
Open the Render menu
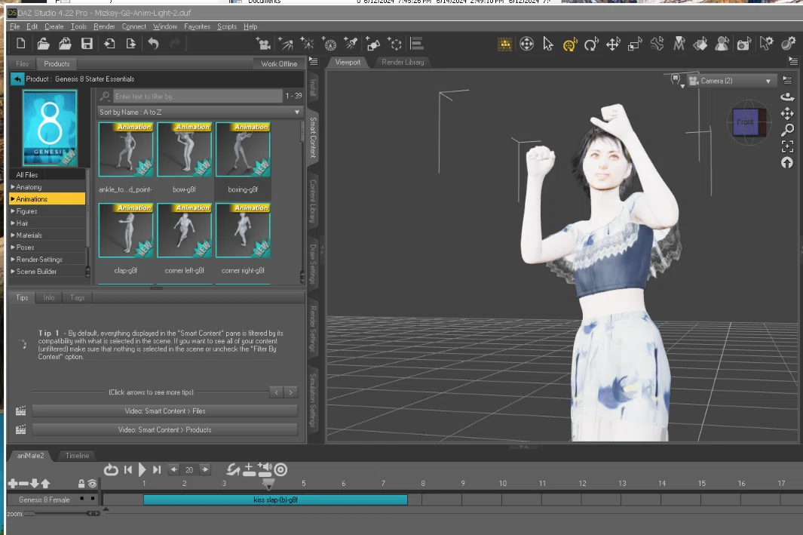104,26
